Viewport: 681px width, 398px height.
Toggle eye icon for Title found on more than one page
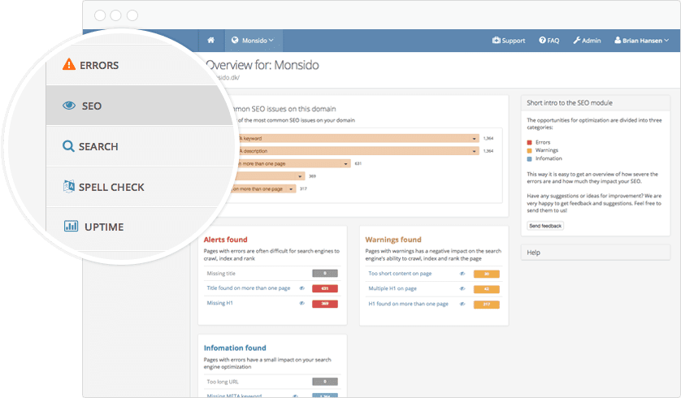(301, 288)
